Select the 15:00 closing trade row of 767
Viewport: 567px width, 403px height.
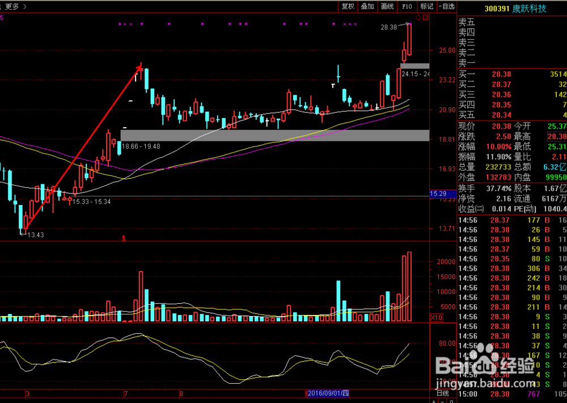click(512, 394)
